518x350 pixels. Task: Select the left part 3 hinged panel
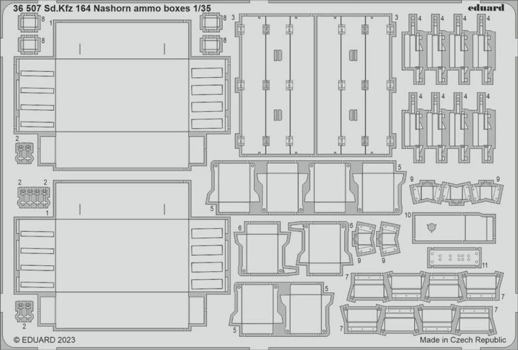click(x=275, y=85)
